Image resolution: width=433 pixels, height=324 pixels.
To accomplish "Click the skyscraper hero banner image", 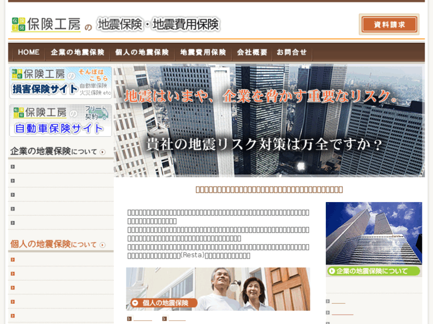I will click(269, 121).
